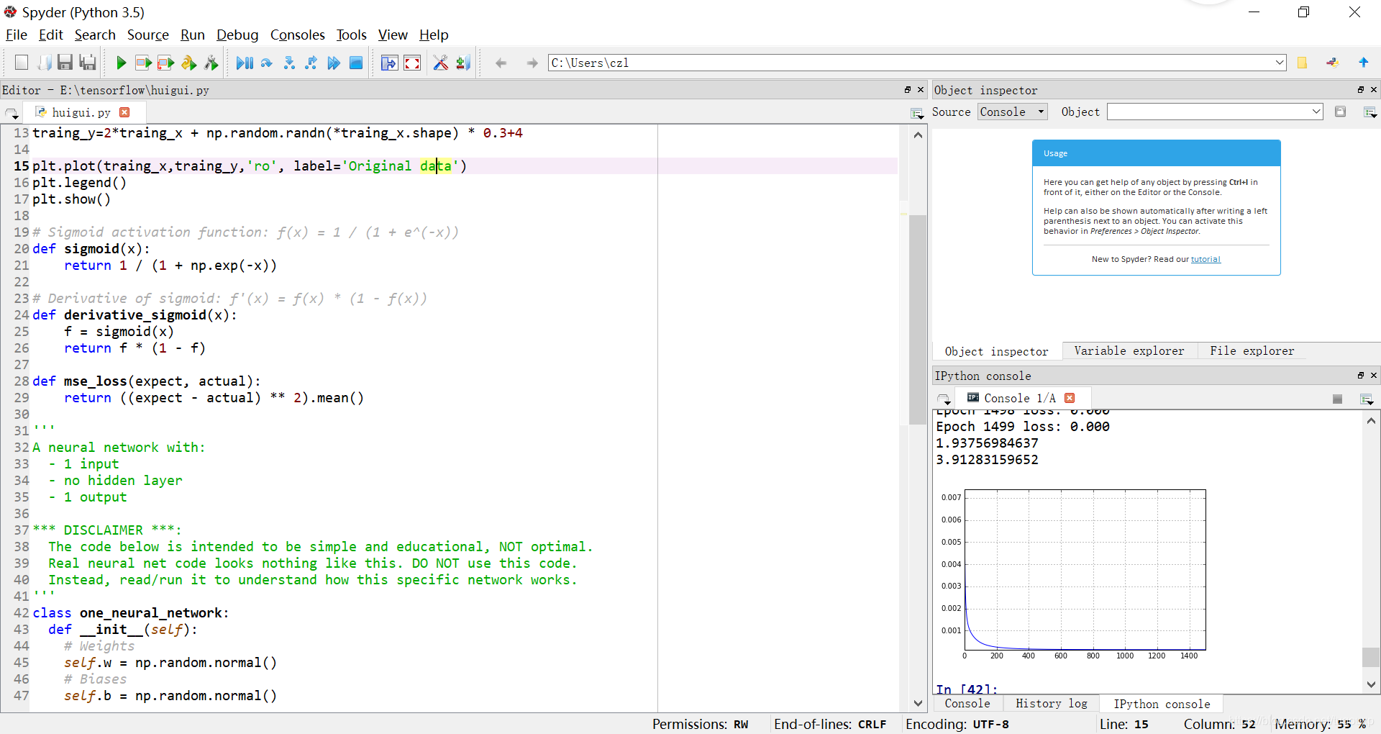Click the editor vertical scrollbar thumb
Image resolution: width=1381 pixels, height=734 pixels.
(918, 320)
